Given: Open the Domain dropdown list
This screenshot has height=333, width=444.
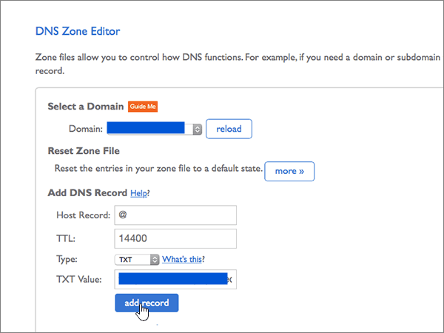Looking at the screenshot, I should click(155, 129).
